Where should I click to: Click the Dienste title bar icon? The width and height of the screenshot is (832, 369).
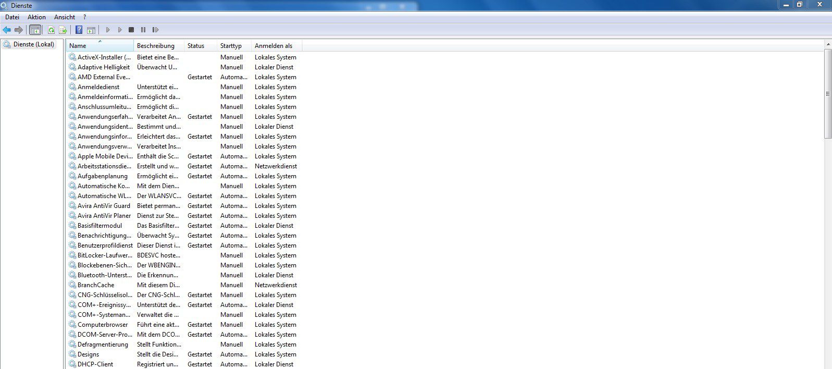[5, 5]
